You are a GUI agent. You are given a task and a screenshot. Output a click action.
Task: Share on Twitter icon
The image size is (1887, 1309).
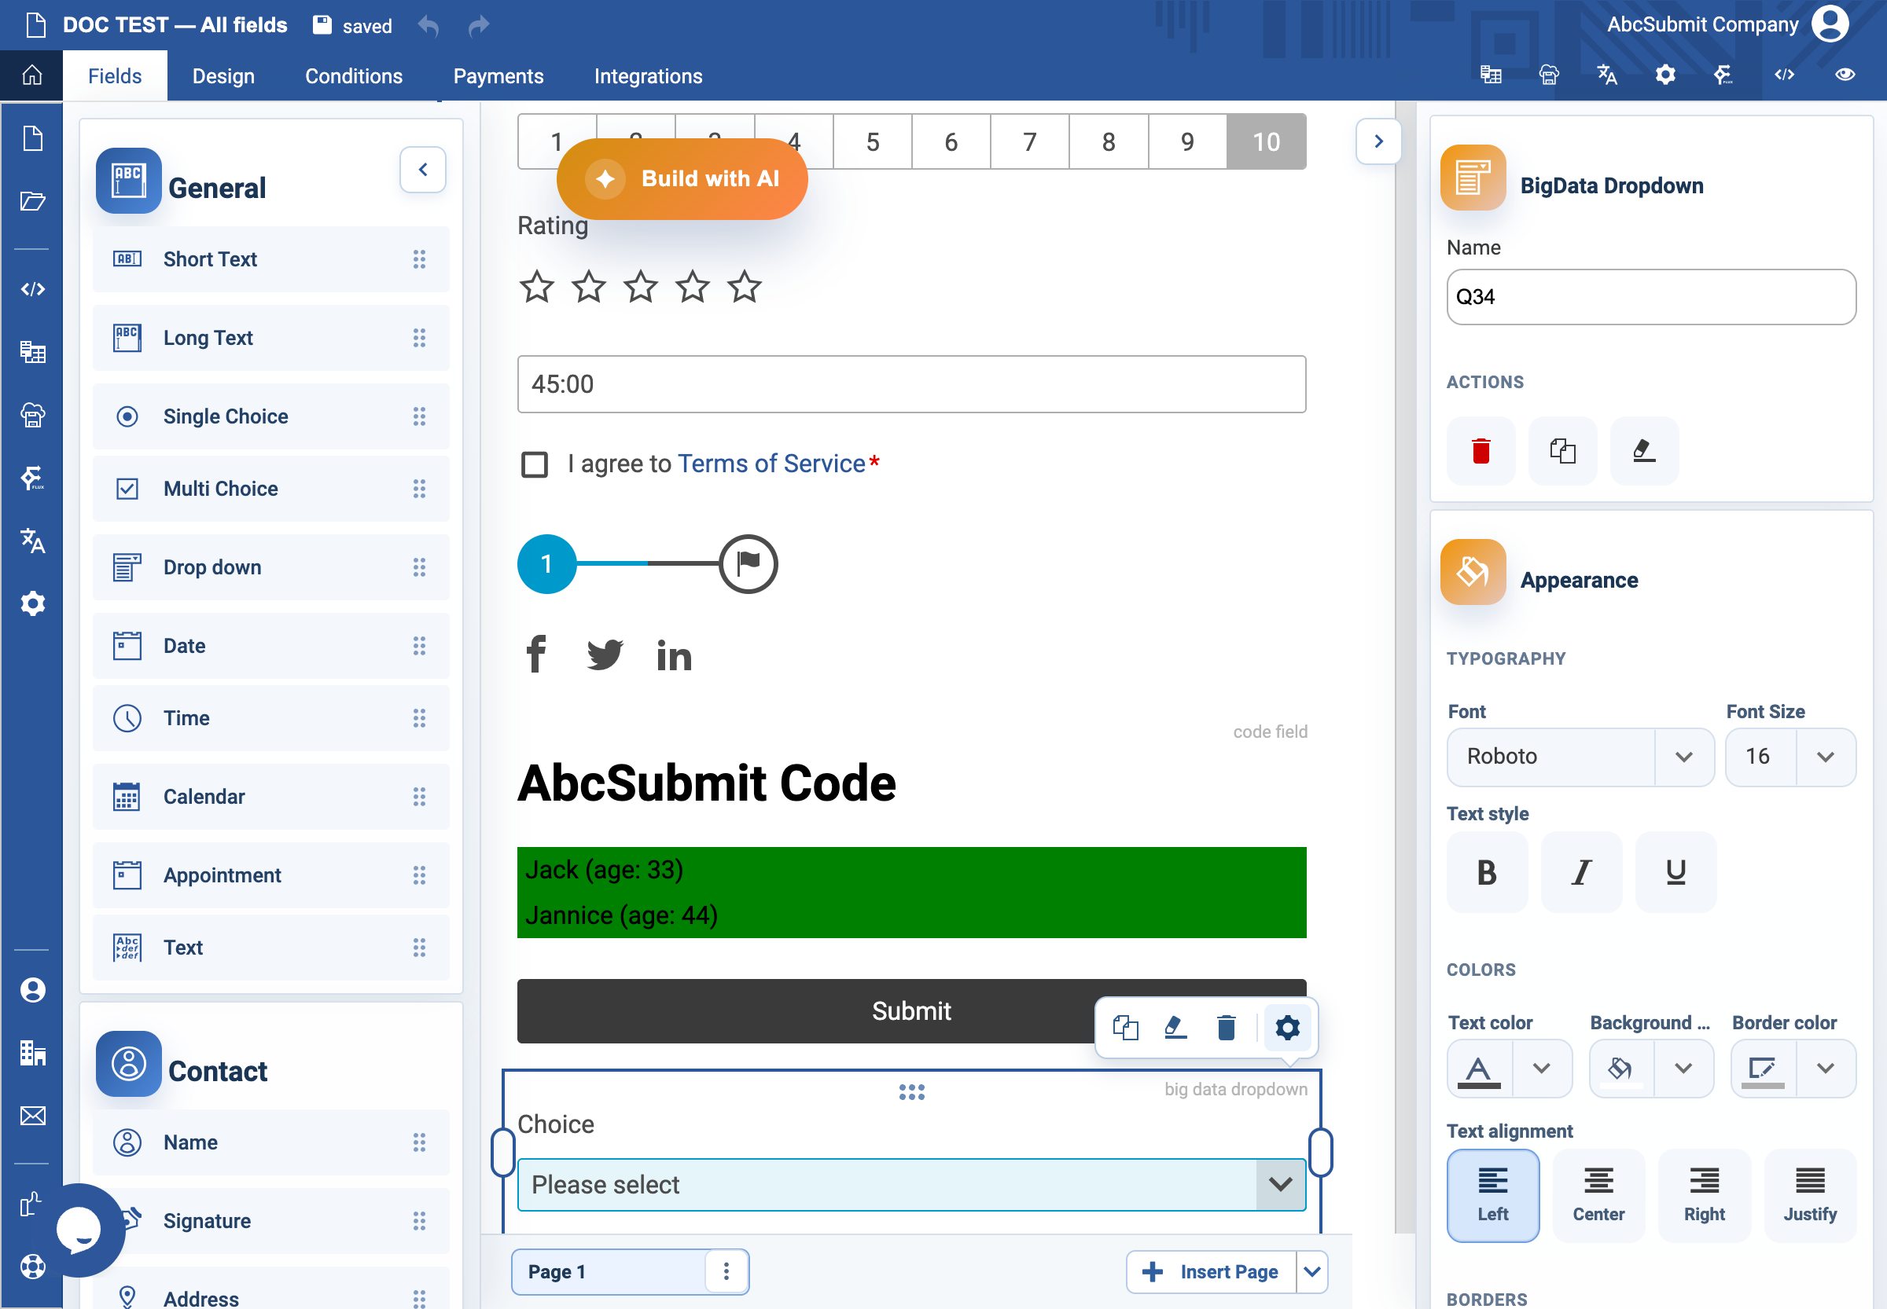coord(605,654)
